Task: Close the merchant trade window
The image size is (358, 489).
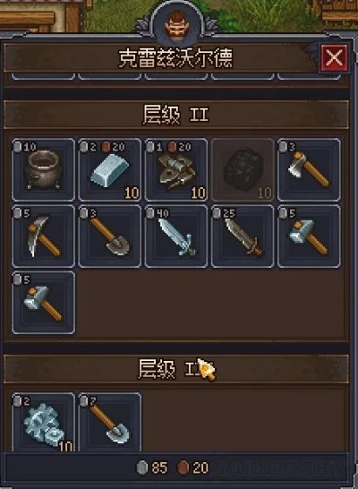Action: click(x=335, y=58)
